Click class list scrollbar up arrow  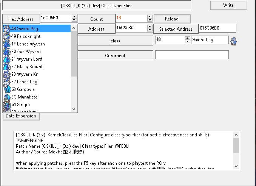tap(74, 28)
